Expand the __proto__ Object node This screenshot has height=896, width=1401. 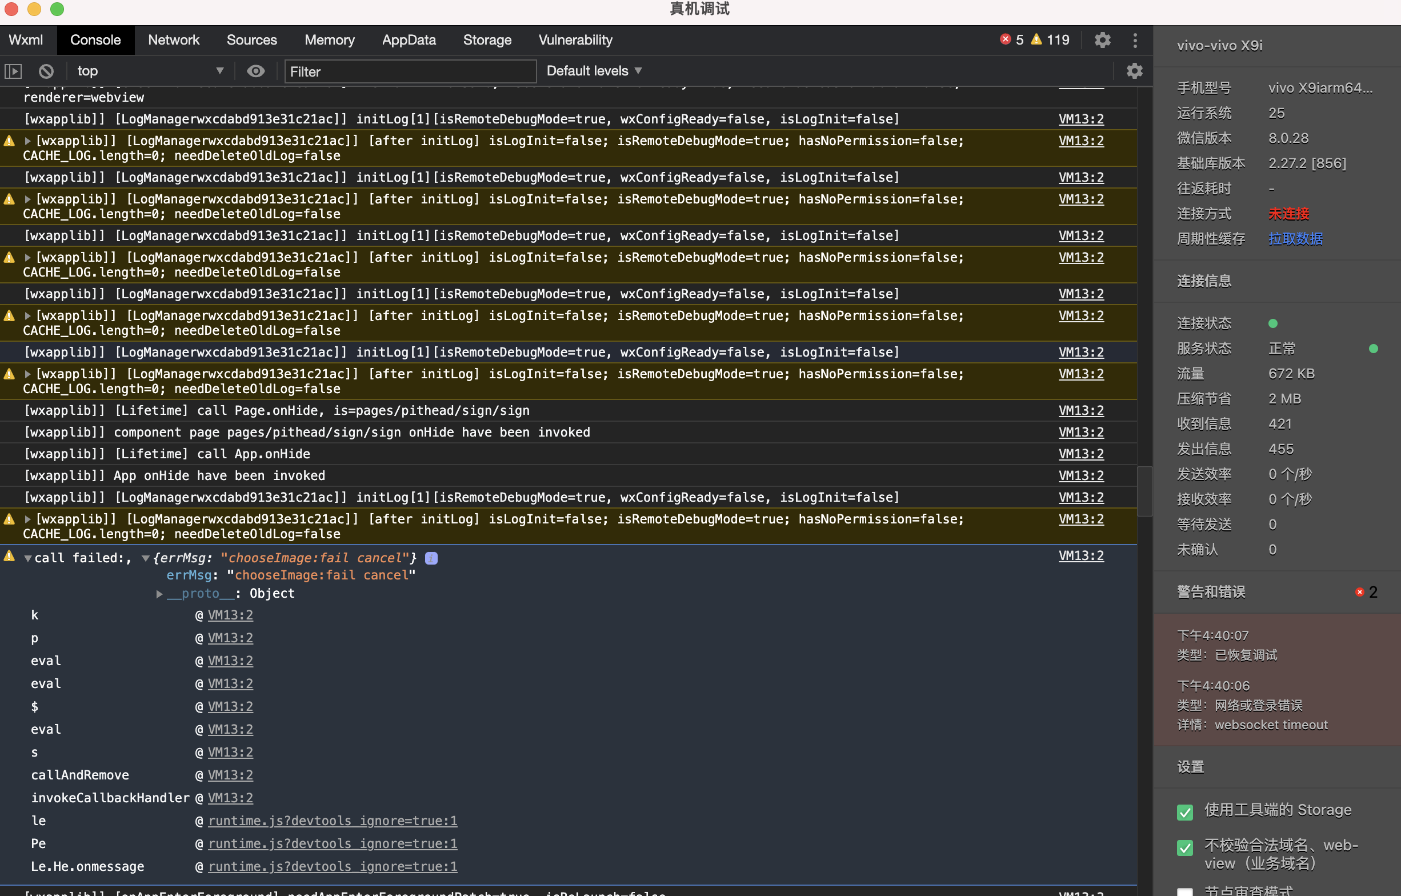[x=159, y=594]
